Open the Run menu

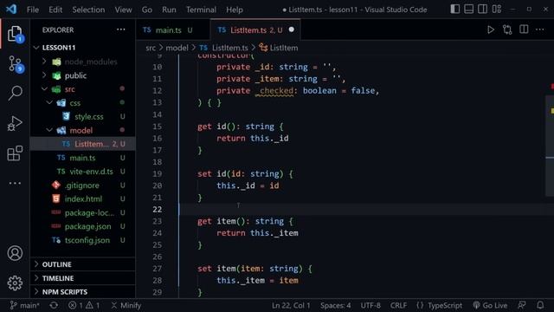169,10
